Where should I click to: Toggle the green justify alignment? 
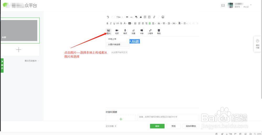point(150,23)
